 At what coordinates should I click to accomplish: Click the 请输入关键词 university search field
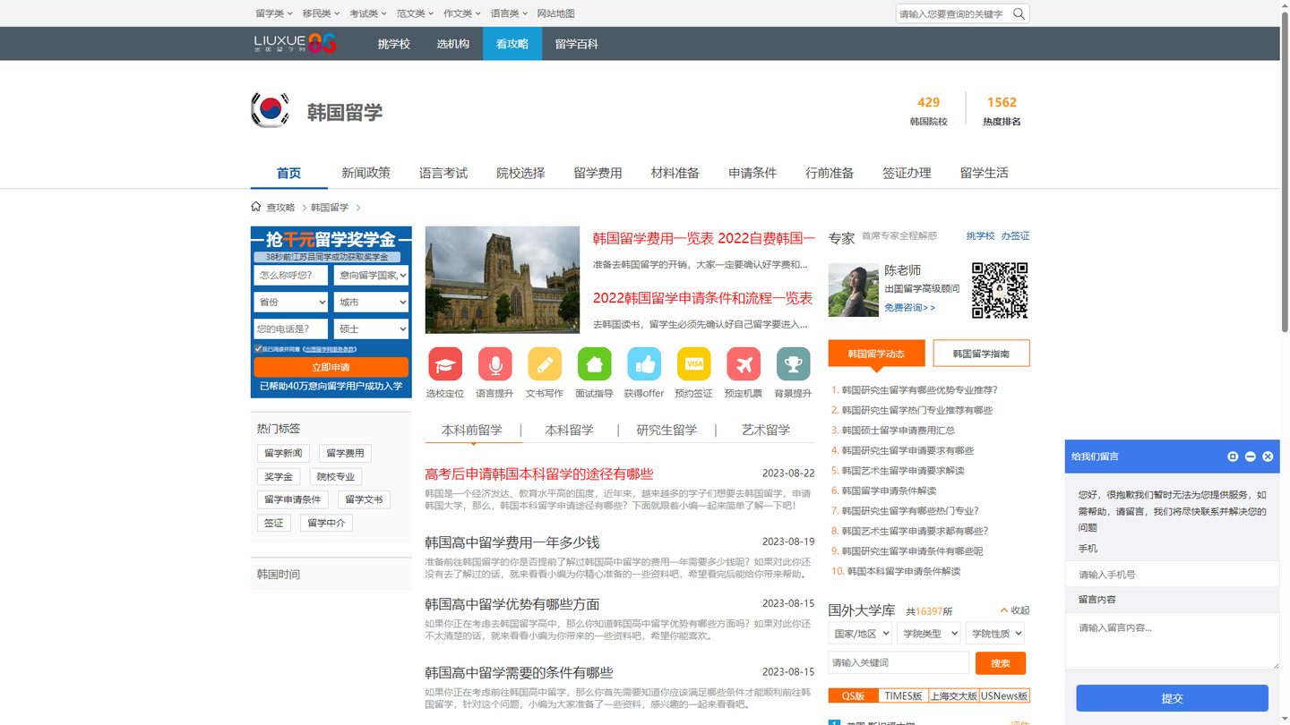(899, 663)
